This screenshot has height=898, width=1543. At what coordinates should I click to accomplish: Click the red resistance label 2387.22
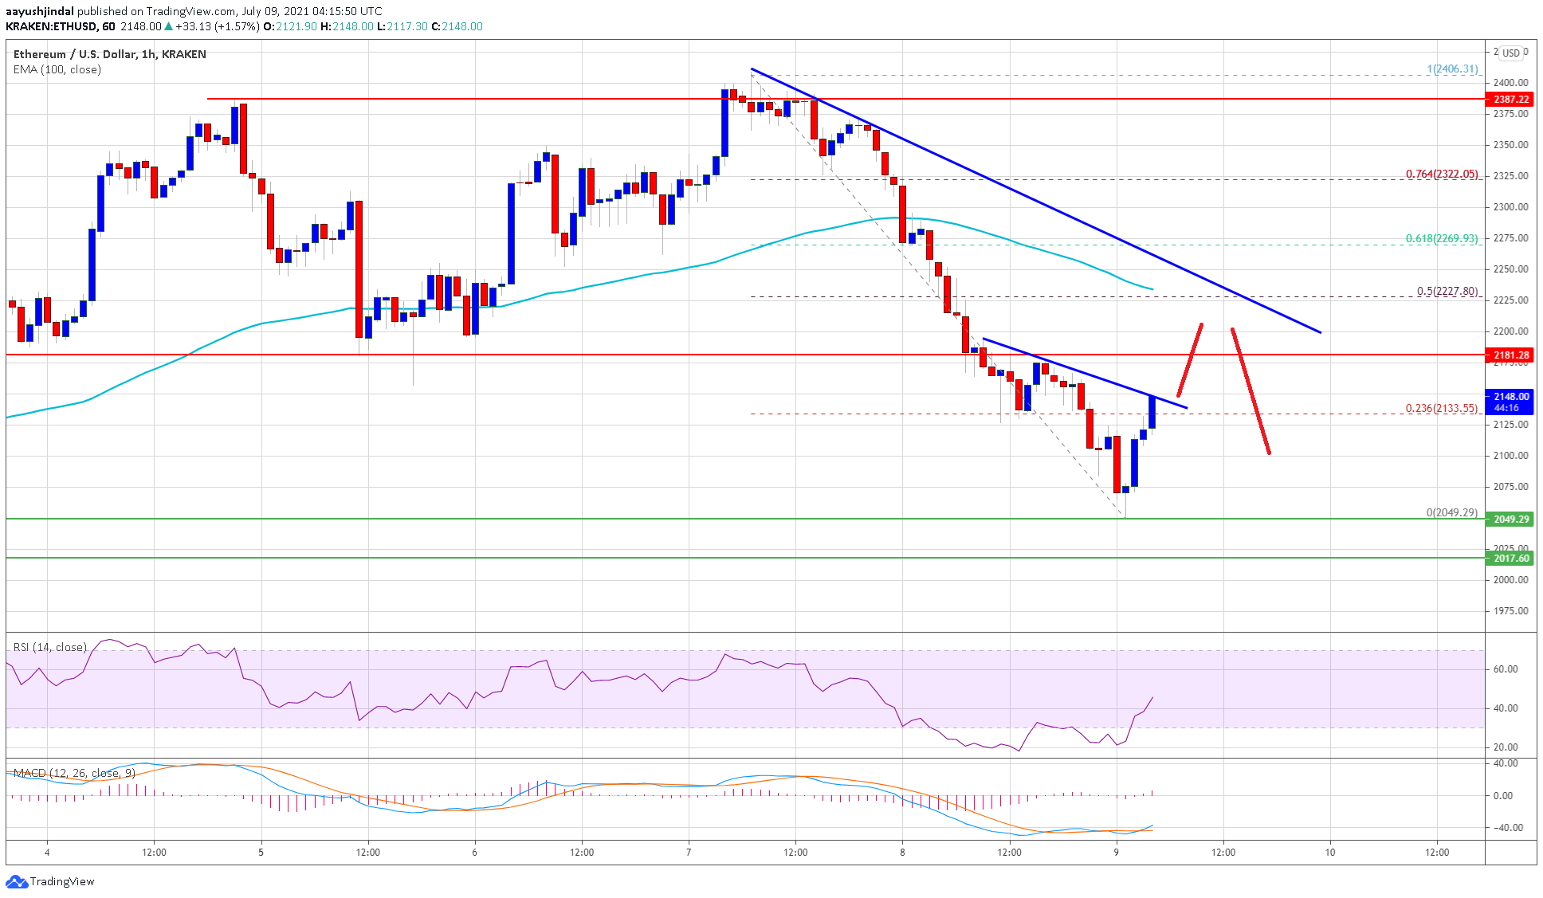pos(1510,100)
